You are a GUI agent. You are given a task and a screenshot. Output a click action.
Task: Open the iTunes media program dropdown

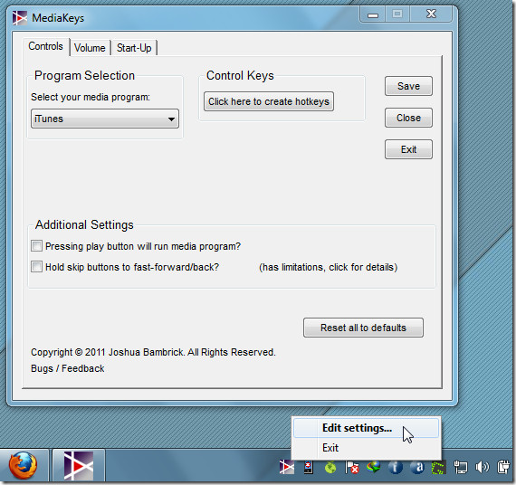(x=105, y=119)
